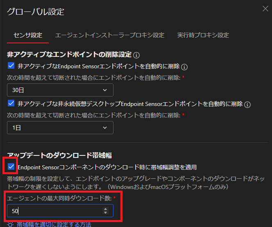
Task: Close the グローバル設定 dialog with X
Action: (265, 9)
